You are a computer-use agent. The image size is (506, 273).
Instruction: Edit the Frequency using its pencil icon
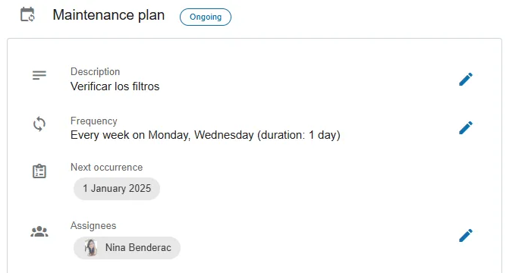[x=466, y=128]
